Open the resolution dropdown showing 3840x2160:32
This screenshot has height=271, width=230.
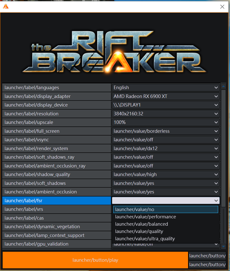[x=166, y=114]
